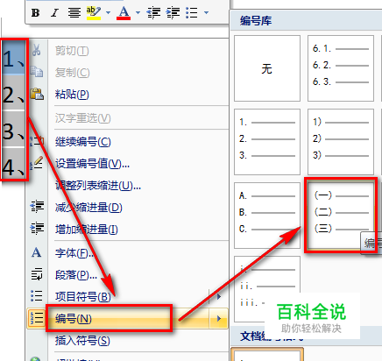Open 字体(F)... font dialog
The width and height of the screenshot is (382, 361).
75,253
